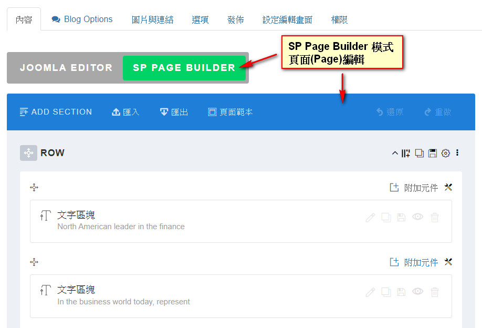
Task: Save the 'North American leader' text block
Action: [x=401, y=217]
